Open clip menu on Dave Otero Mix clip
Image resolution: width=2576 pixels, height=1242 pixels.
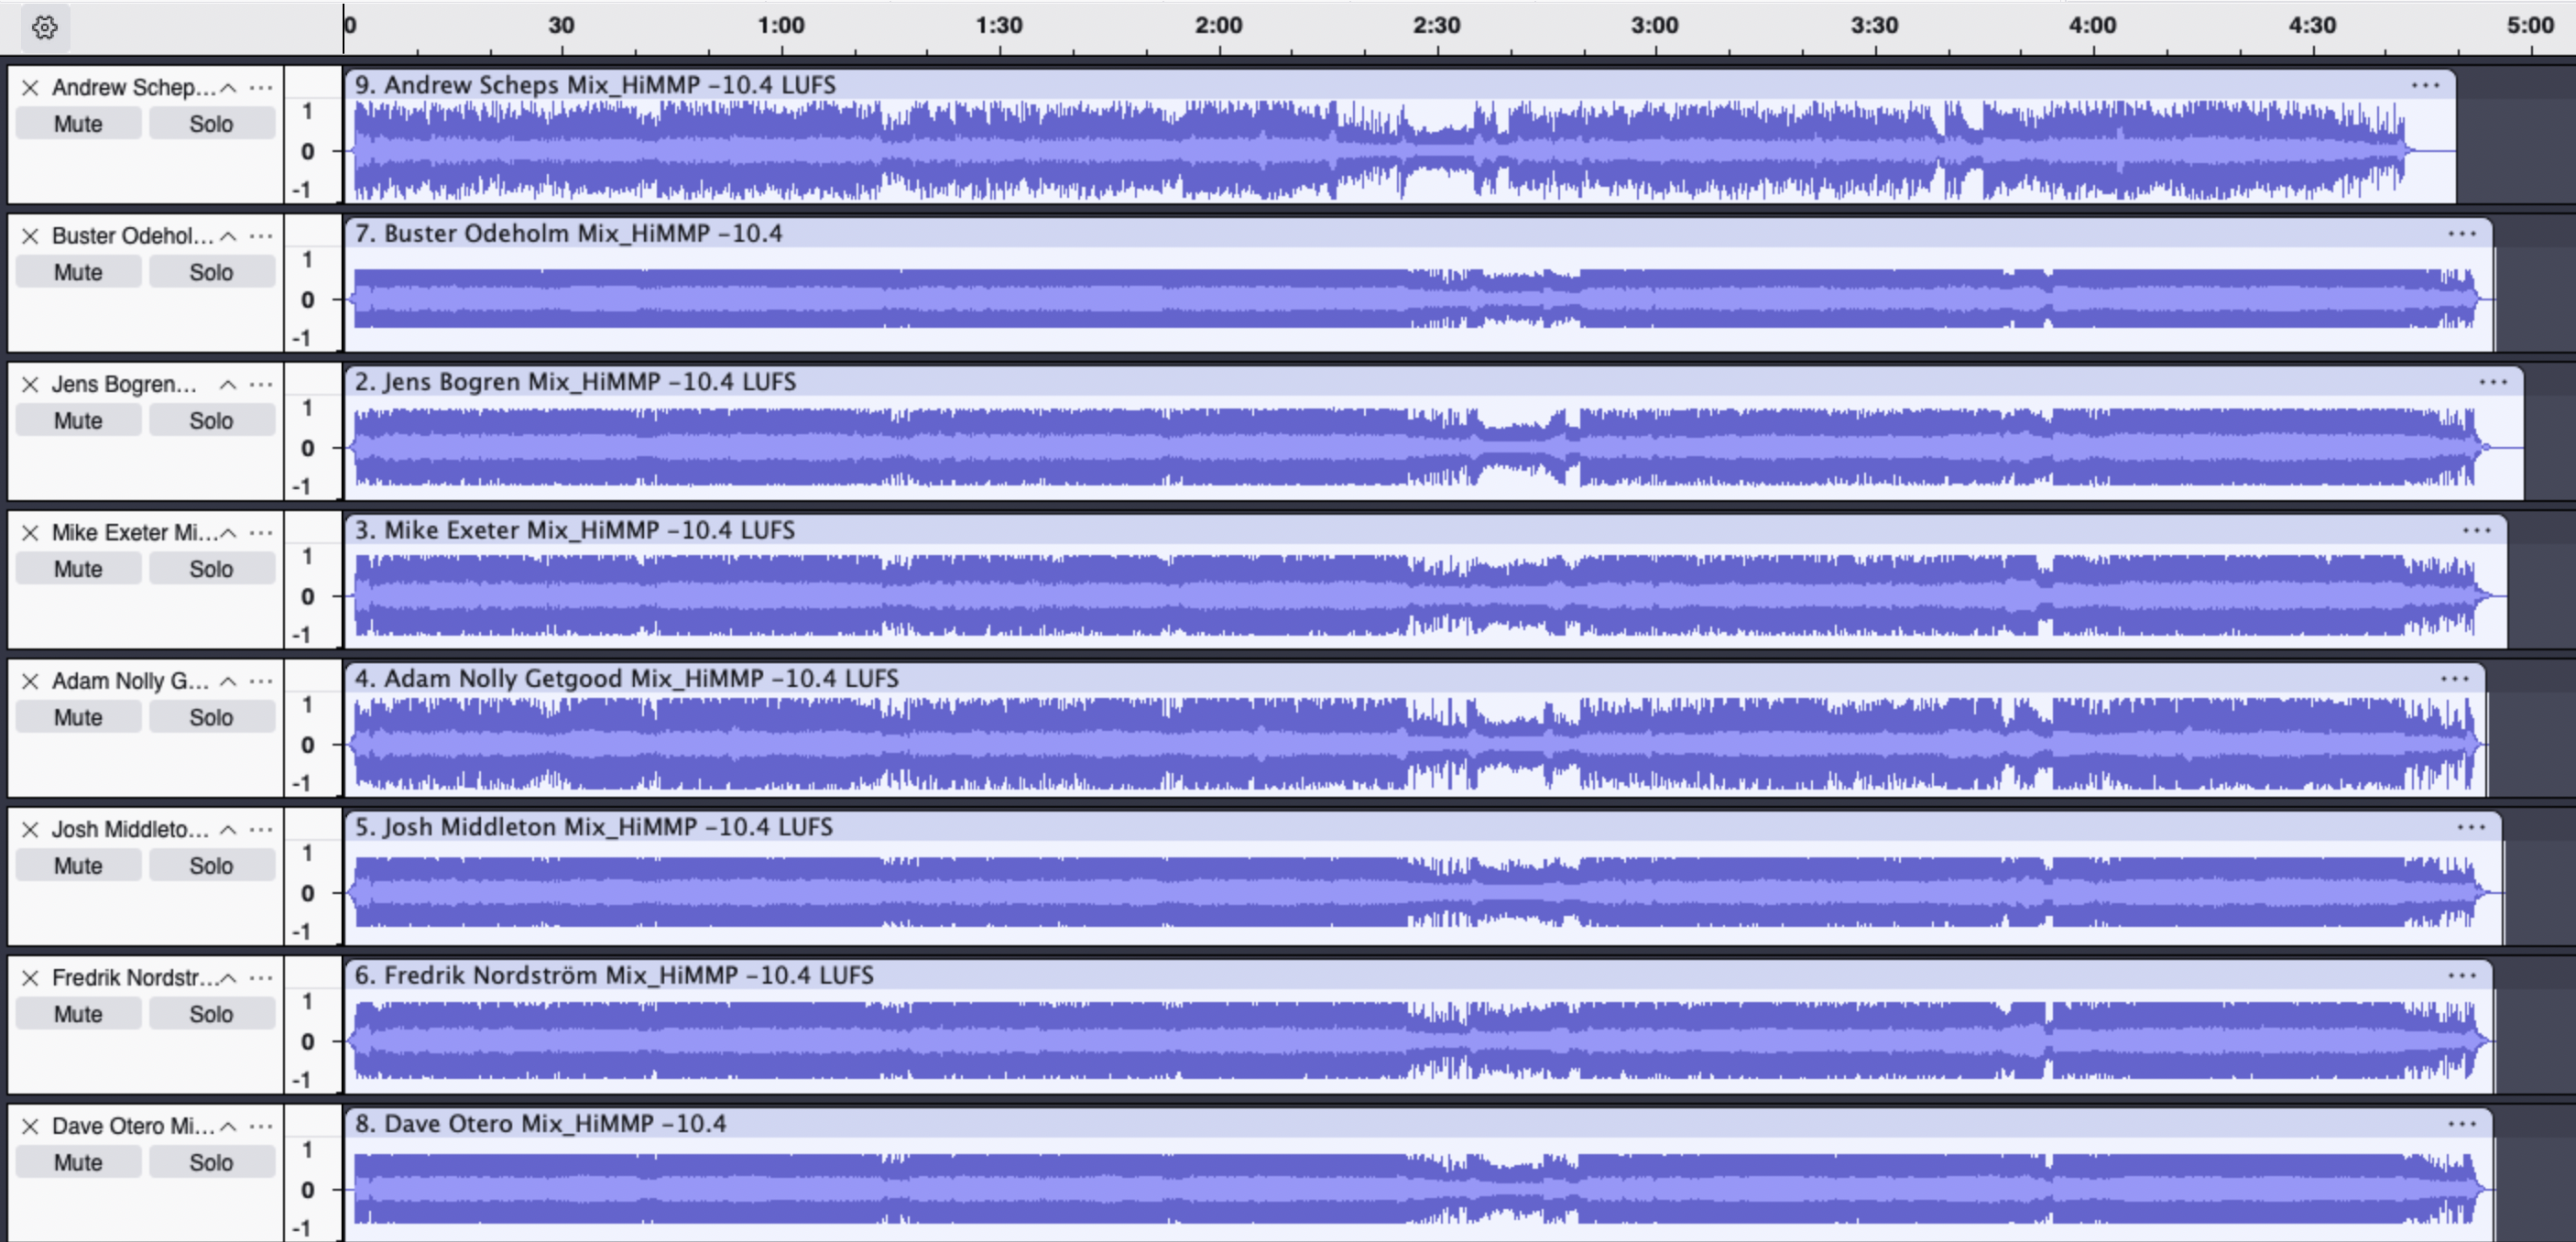(x=2462, y=1124)
